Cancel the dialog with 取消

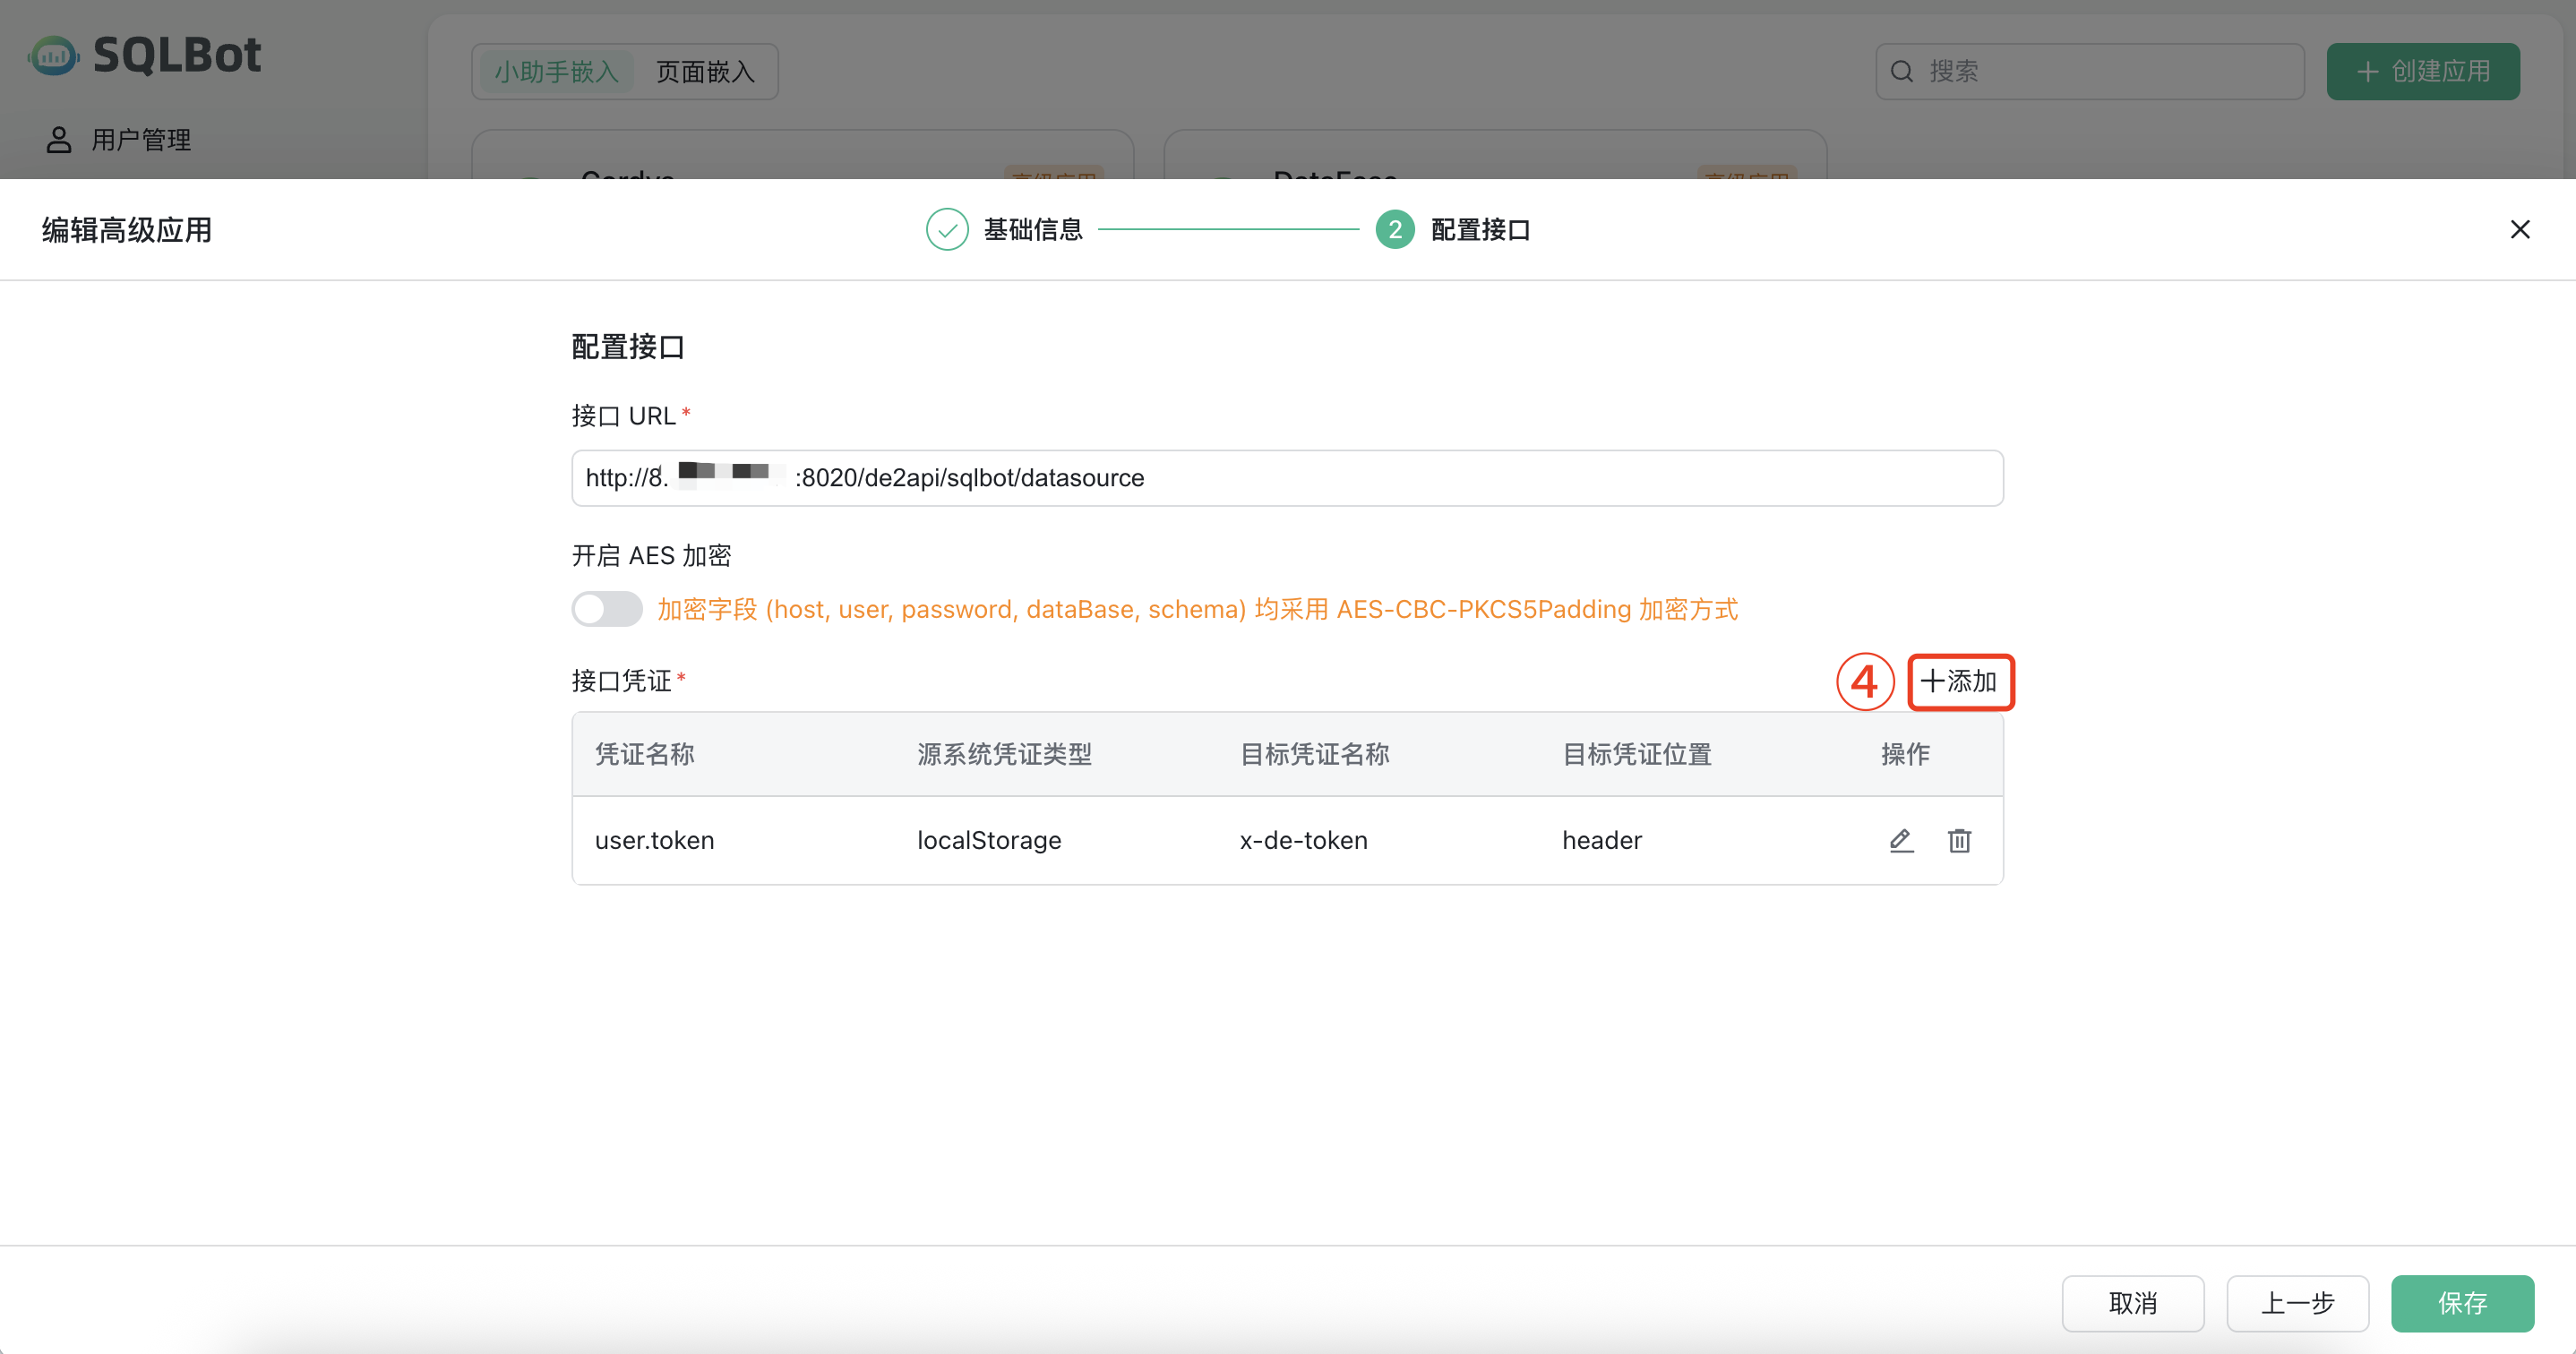[2132, 1303]
